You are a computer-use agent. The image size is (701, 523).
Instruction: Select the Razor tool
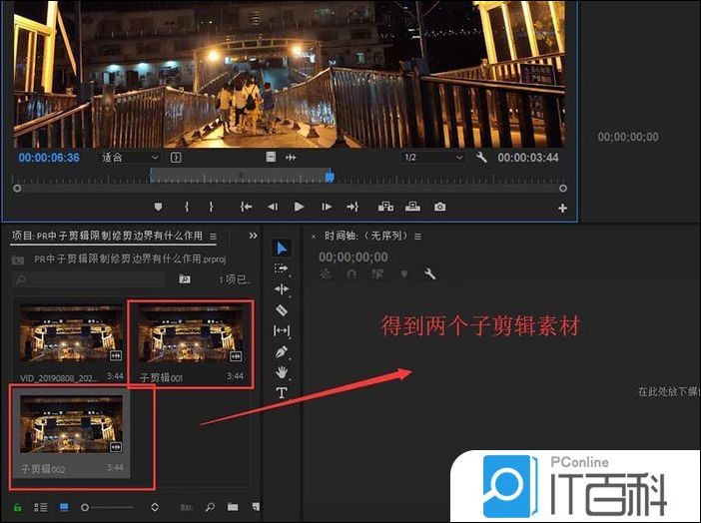pyautogui.click(x=282, y=310)
